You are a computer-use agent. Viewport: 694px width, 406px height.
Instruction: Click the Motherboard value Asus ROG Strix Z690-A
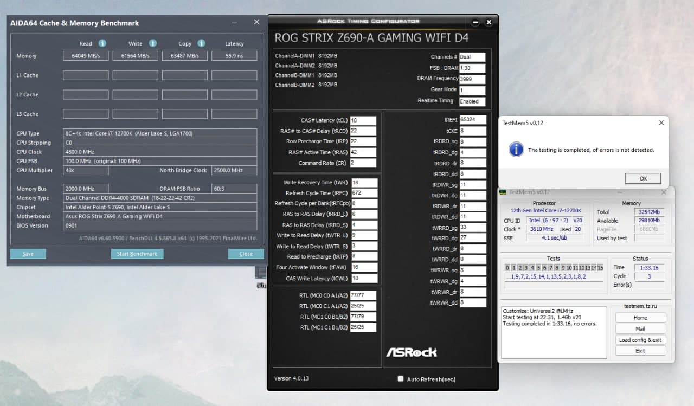160,216
